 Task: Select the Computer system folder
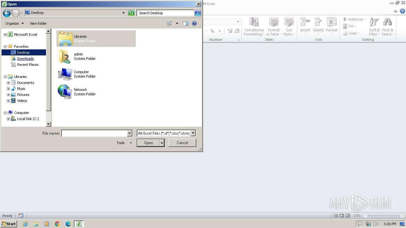[96, 74]
